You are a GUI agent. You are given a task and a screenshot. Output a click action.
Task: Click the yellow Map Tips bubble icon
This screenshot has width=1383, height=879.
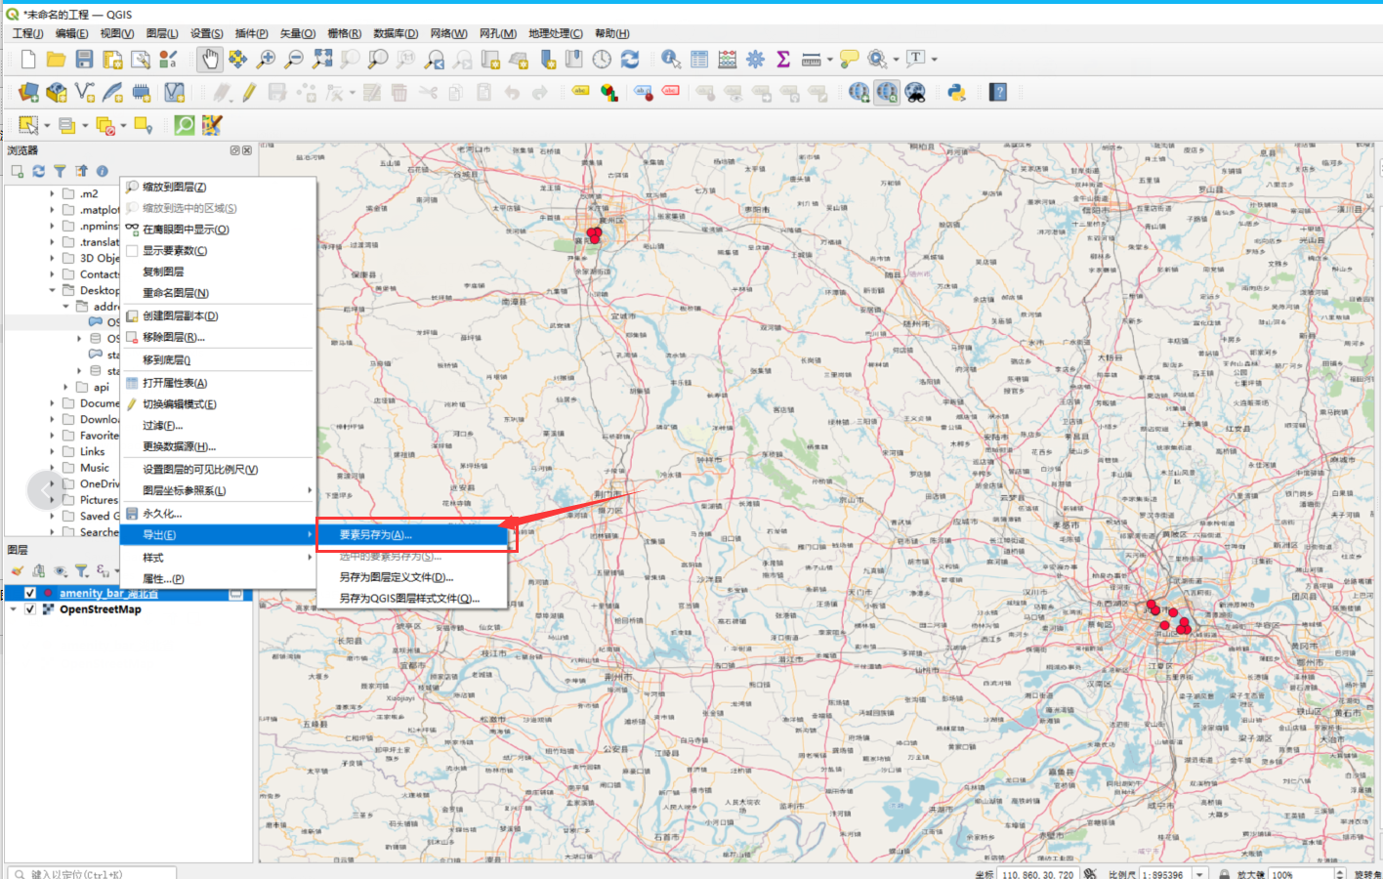850,60
